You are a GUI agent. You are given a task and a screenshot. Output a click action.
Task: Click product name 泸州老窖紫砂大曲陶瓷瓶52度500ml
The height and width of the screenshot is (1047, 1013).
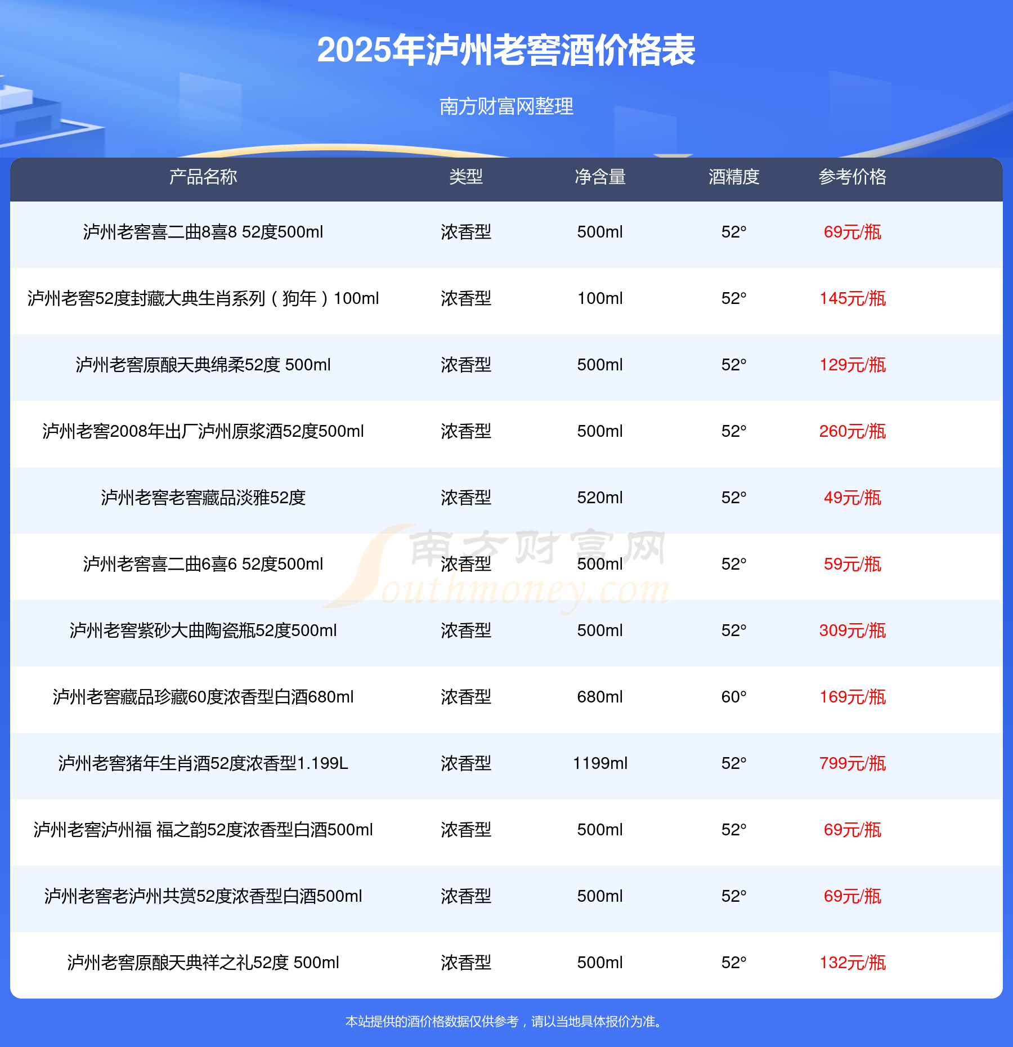203,630
